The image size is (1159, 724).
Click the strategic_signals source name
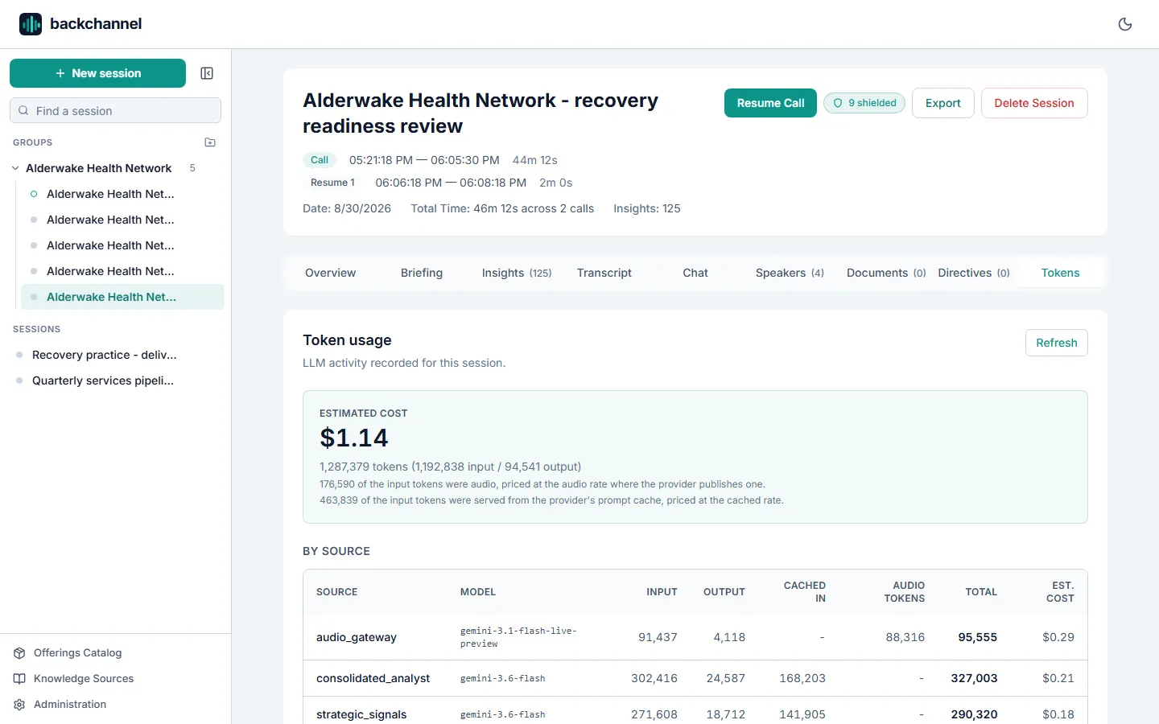point(361,714)
